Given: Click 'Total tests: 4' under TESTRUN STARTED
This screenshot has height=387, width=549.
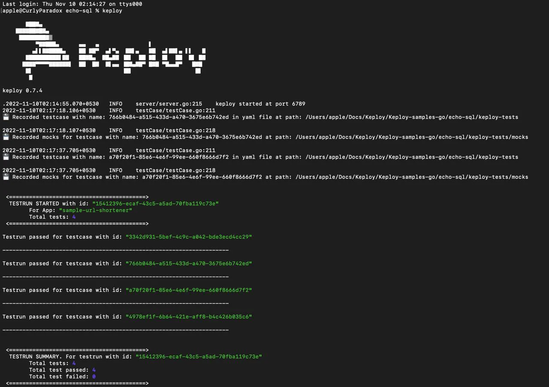Looking at the screenshot, I should point(52,217).
